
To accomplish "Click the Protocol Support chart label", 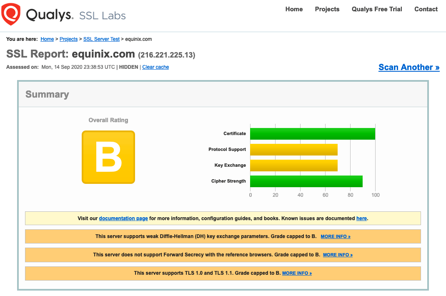I will pyautogui.click(x=227, y=149).
